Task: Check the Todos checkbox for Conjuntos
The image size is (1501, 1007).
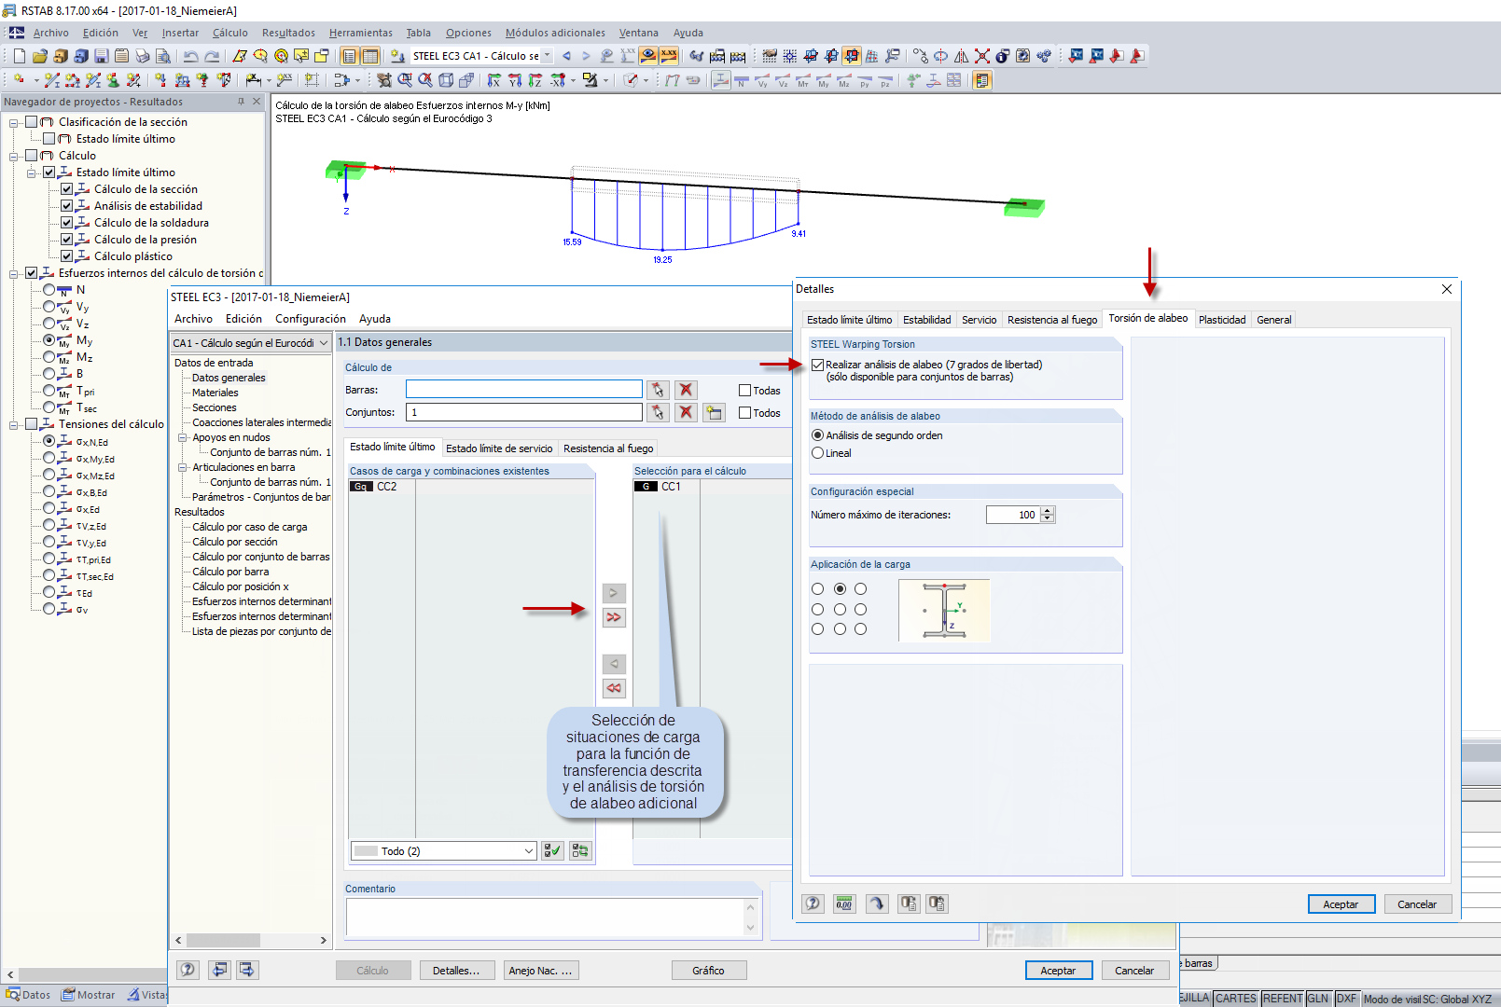Action: click(744, 413)
